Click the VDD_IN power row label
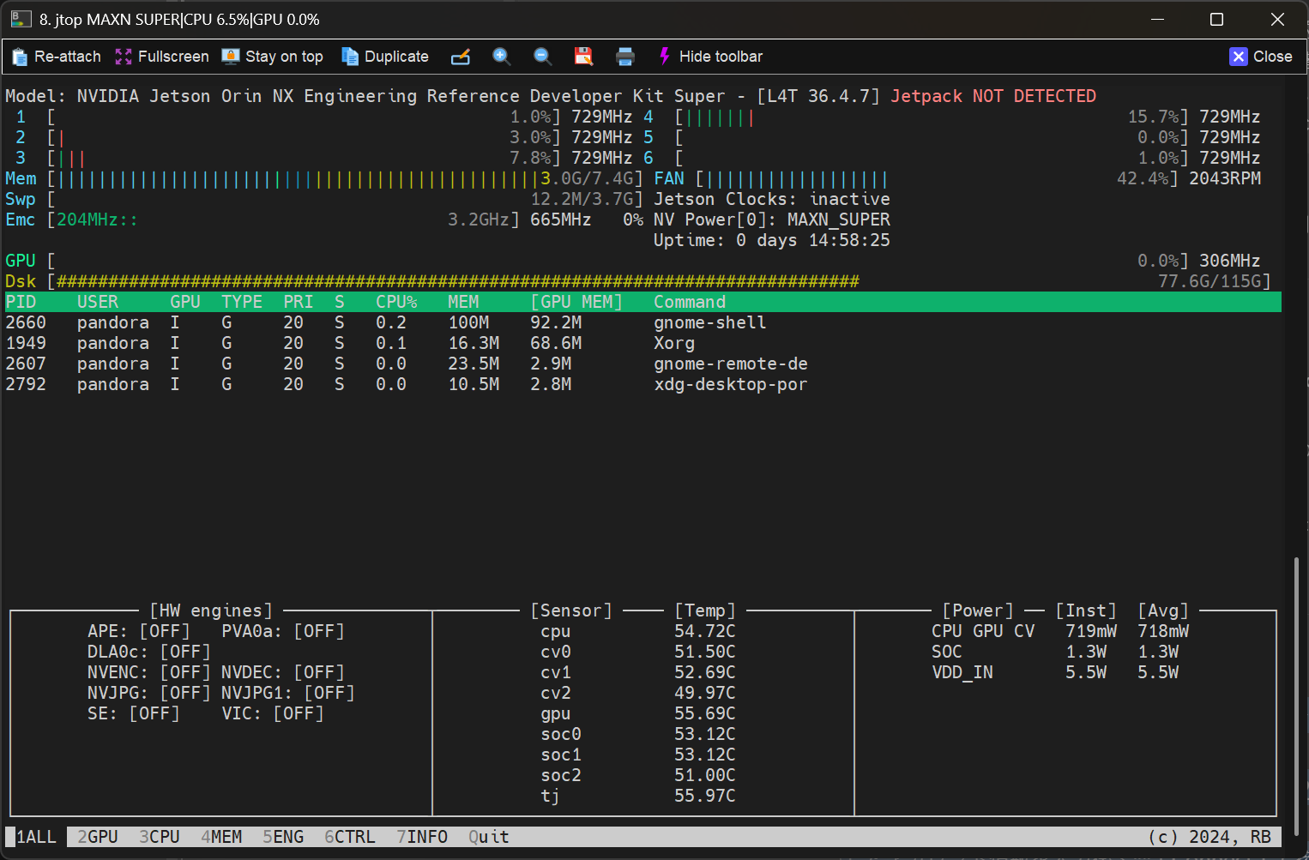The width and height of the screenshot is (1309, 860). coord(962,672)
